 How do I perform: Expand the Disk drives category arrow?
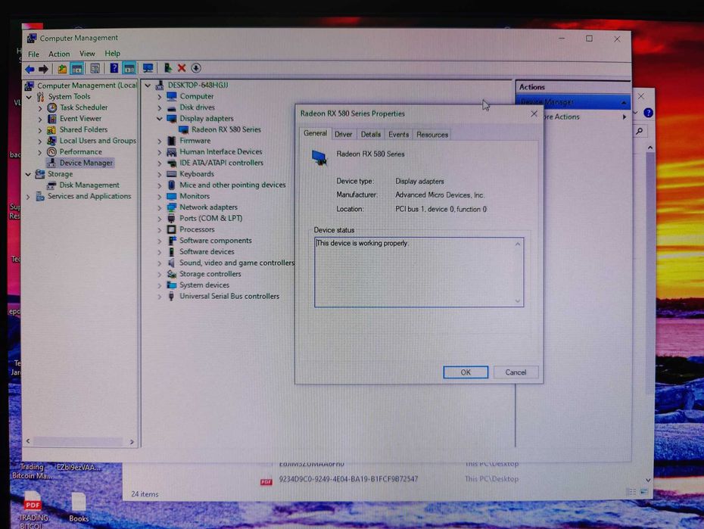[x=160, y=107]
